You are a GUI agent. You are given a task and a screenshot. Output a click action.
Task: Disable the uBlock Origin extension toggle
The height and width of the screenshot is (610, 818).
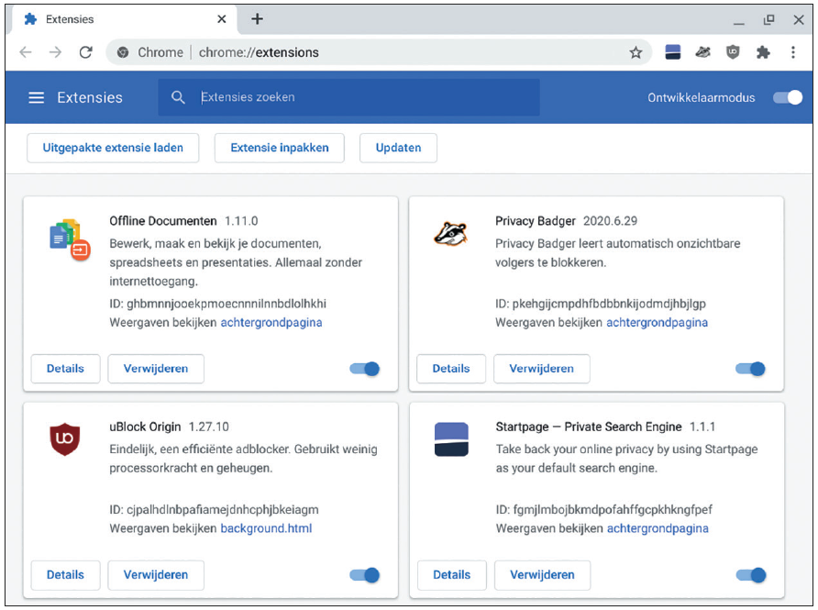pyautogui.click(x=365, y=575)
